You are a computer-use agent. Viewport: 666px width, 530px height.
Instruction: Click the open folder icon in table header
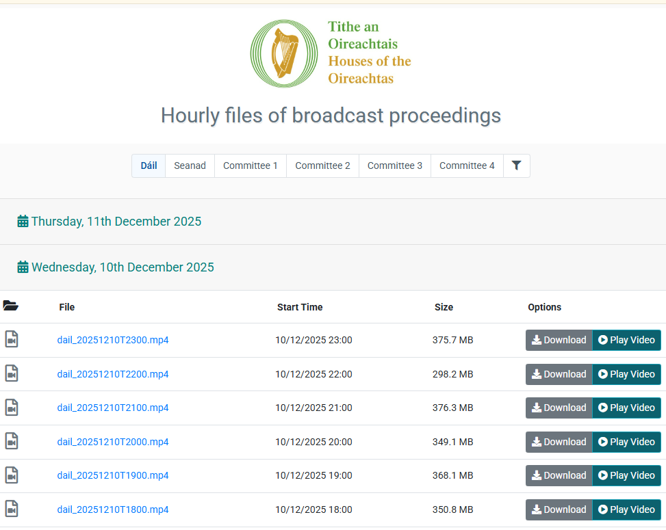(10, 306)
